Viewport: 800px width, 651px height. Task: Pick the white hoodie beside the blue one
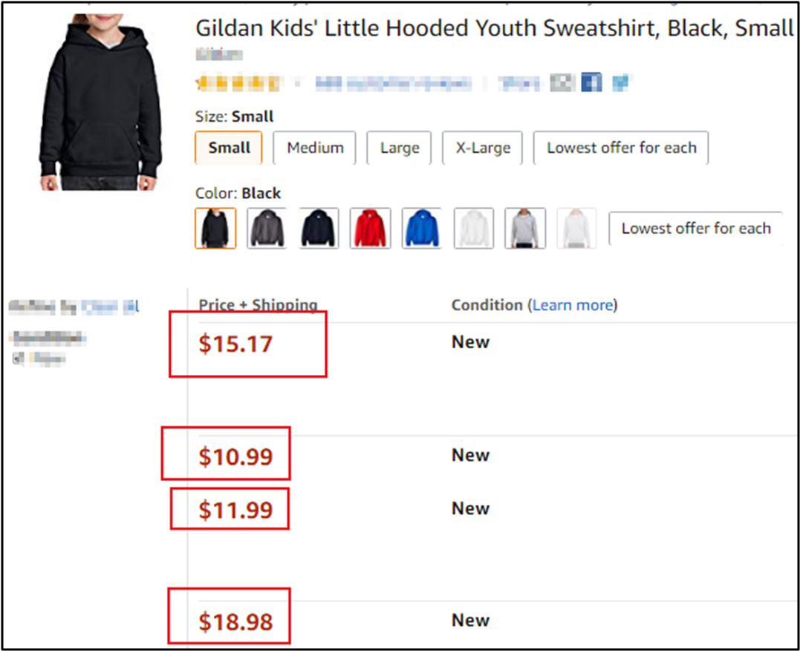click(x=474, y=228)
